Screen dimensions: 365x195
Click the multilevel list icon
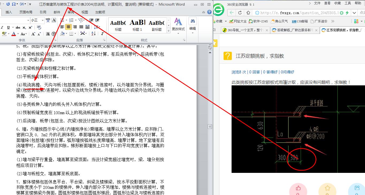pyautogui.click(x=80, y=20)
